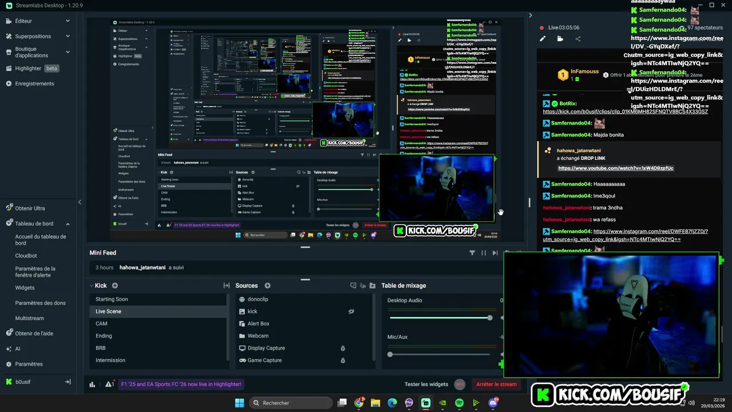
Task: Collapse the chat panel chevron
Action: pos(530,15)
